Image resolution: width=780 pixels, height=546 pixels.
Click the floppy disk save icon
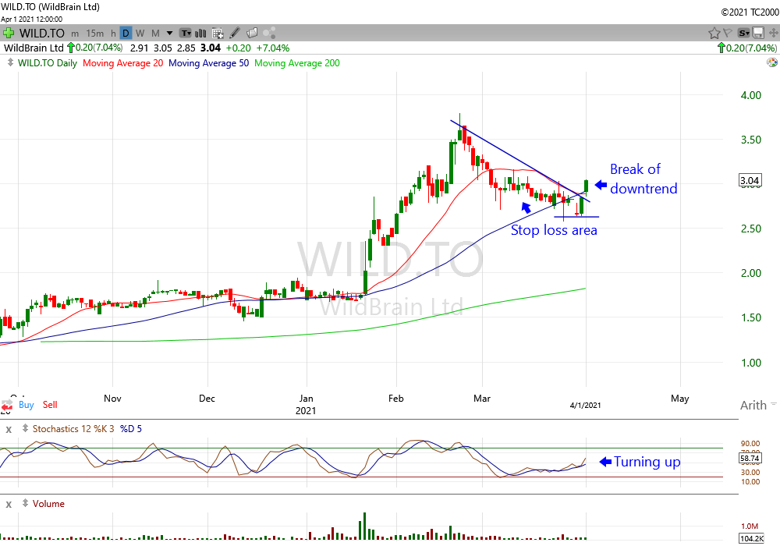click(x=758, y=34)
